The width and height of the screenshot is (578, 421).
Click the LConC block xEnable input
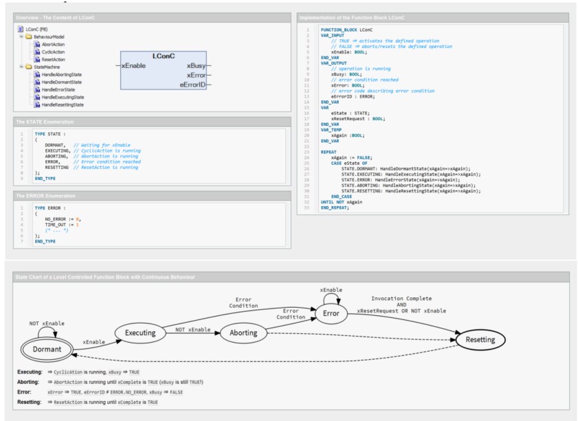coord(133,66)
